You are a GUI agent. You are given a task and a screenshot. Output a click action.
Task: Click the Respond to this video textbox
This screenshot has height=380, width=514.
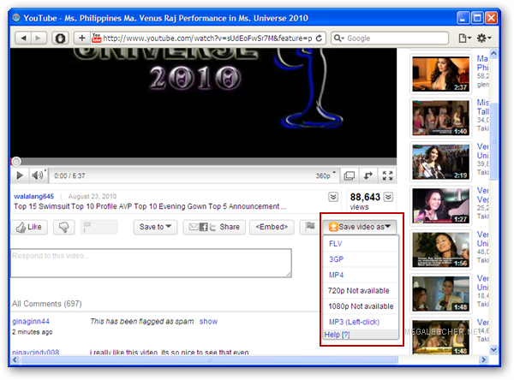click(151, 263)
